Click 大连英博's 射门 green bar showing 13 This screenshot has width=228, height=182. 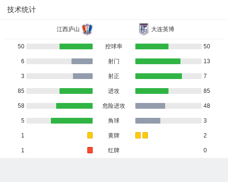click(158, 61)
